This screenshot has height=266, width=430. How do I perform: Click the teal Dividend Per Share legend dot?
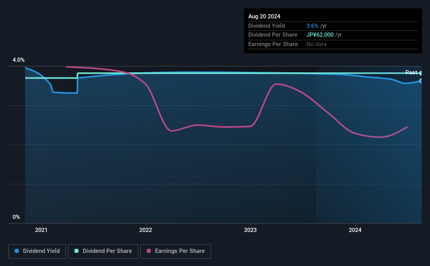(76, 251)
